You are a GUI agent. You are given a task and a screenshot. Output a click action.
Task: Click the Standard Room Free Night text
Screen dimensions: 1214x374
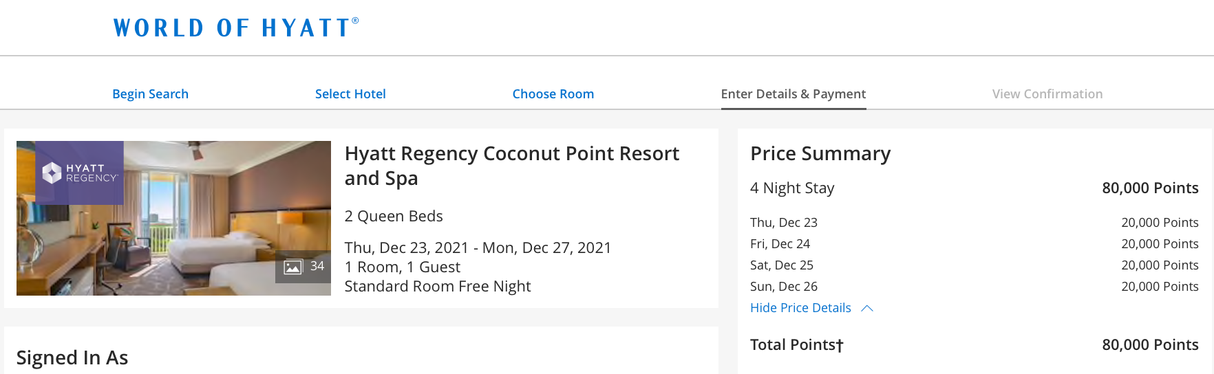[x=438, y=287]
